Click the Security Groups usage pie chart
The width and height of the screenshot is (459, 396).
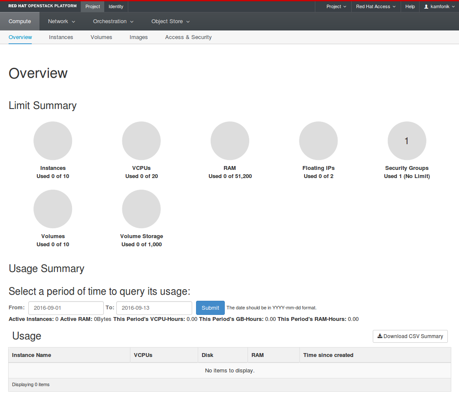(x=407, y=141)
